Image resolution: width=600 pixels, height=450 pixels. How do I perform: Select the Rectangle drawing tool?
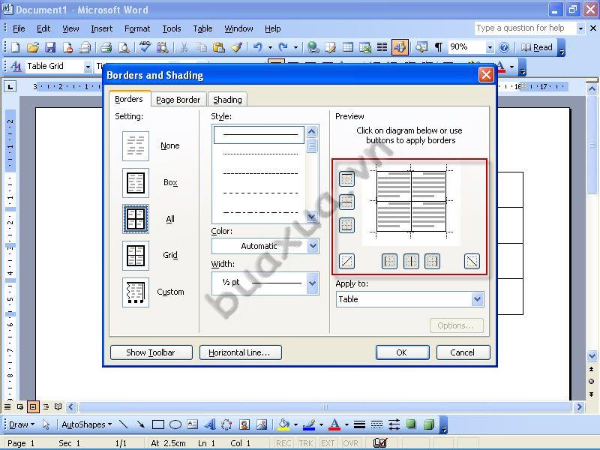click(158, 424)
